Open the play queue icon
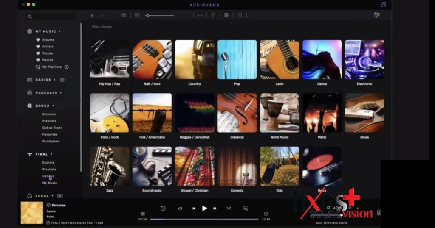Image resolution: width=435 pixels, height=228 pixels. [245, 209]
